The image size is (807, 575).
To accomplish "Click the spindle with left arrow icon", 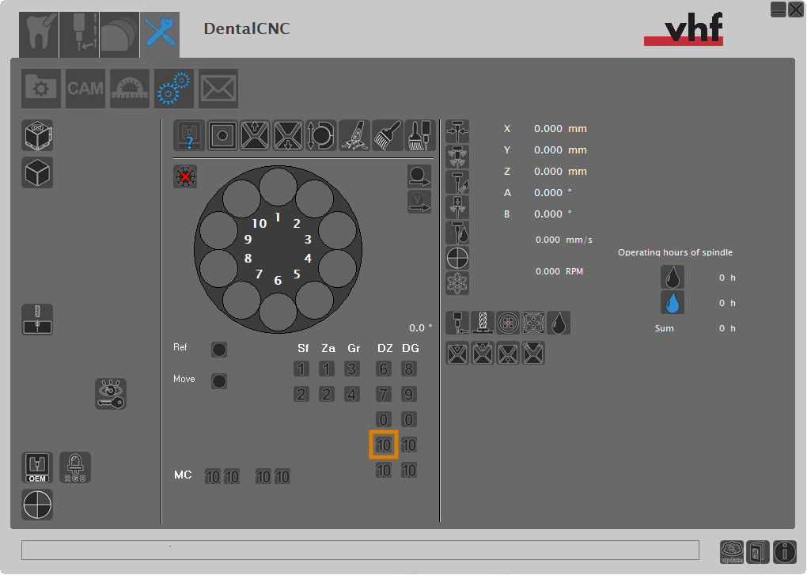I will point(457,323).
